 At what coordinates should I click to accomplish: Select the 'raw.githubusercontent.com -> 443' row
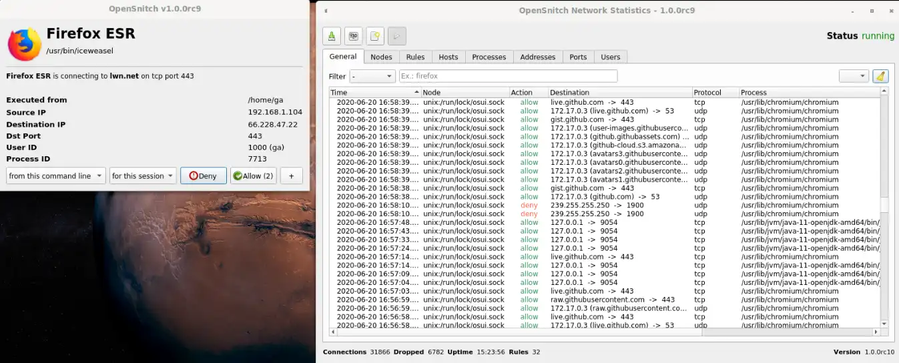(x=605, y=300)
